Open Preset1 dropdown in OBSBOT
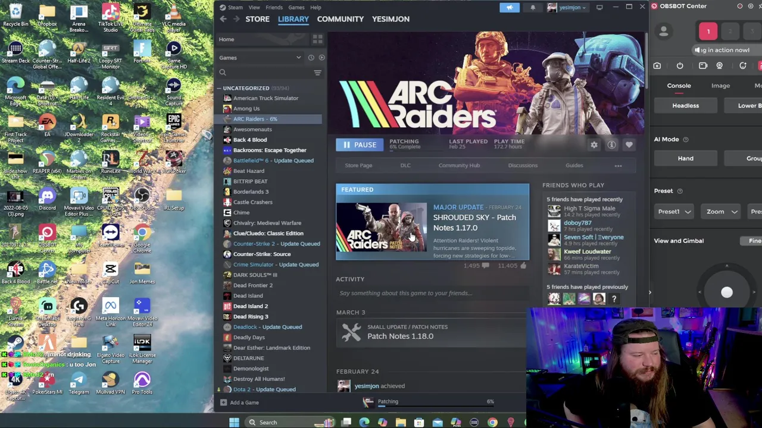Screen dimensions: 762x428 click(x=674, y=212)
